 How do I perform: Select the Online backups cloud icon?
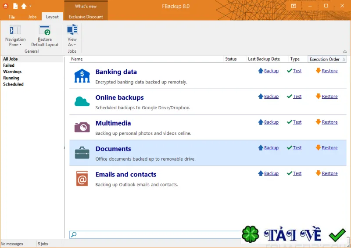click(x=82, y=101)
